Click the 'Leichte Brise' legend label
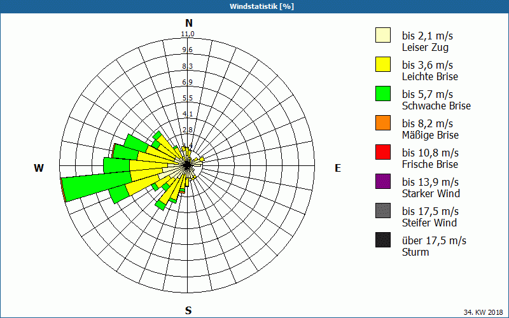The height and width of the screenshot is (318, 509). click(430, 76)
